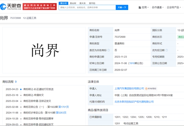Open the 合作通道 dropdown menu

pyautogui.click(x=158, y=7)
